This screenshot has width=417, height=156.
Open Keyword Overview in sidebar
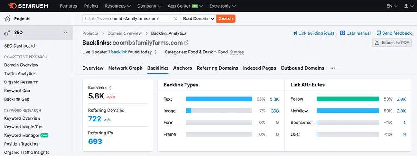click(23, 118)
